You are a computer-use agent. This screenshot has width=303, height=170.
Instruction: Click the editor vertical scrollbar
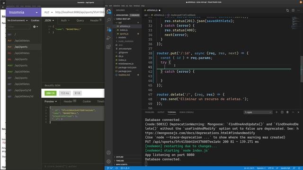coord(302,68)
